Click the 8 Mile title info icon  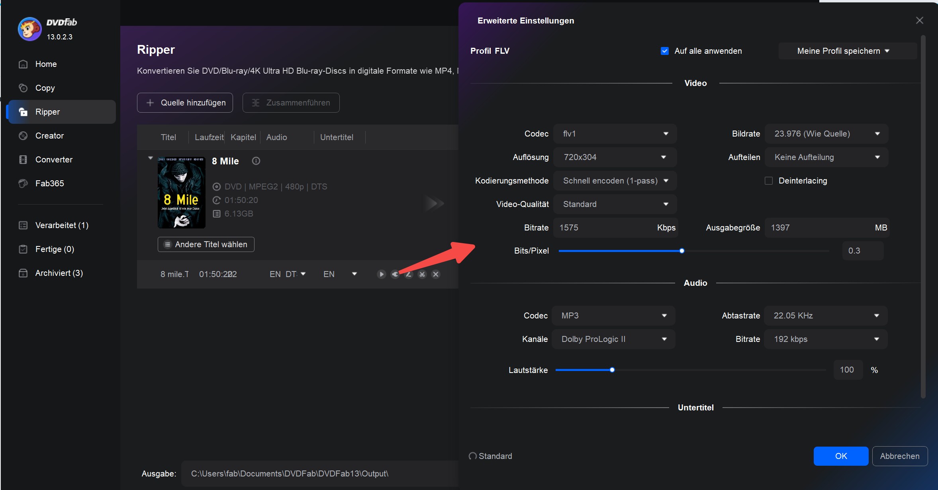point(257,161)
